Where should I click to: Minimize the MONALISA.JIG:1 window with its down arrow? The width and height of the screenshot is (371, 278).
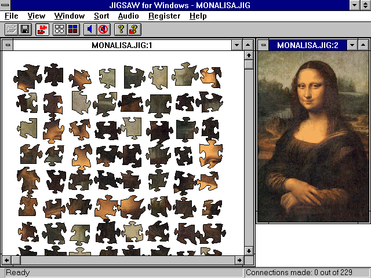point(237,45)
